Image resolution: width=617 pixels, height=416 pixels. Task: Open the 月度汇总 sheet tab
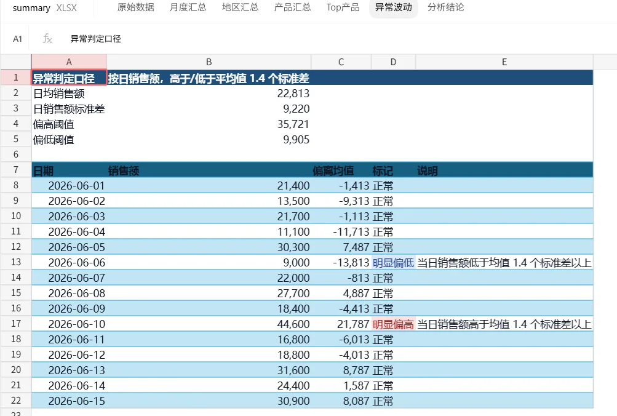188,7
